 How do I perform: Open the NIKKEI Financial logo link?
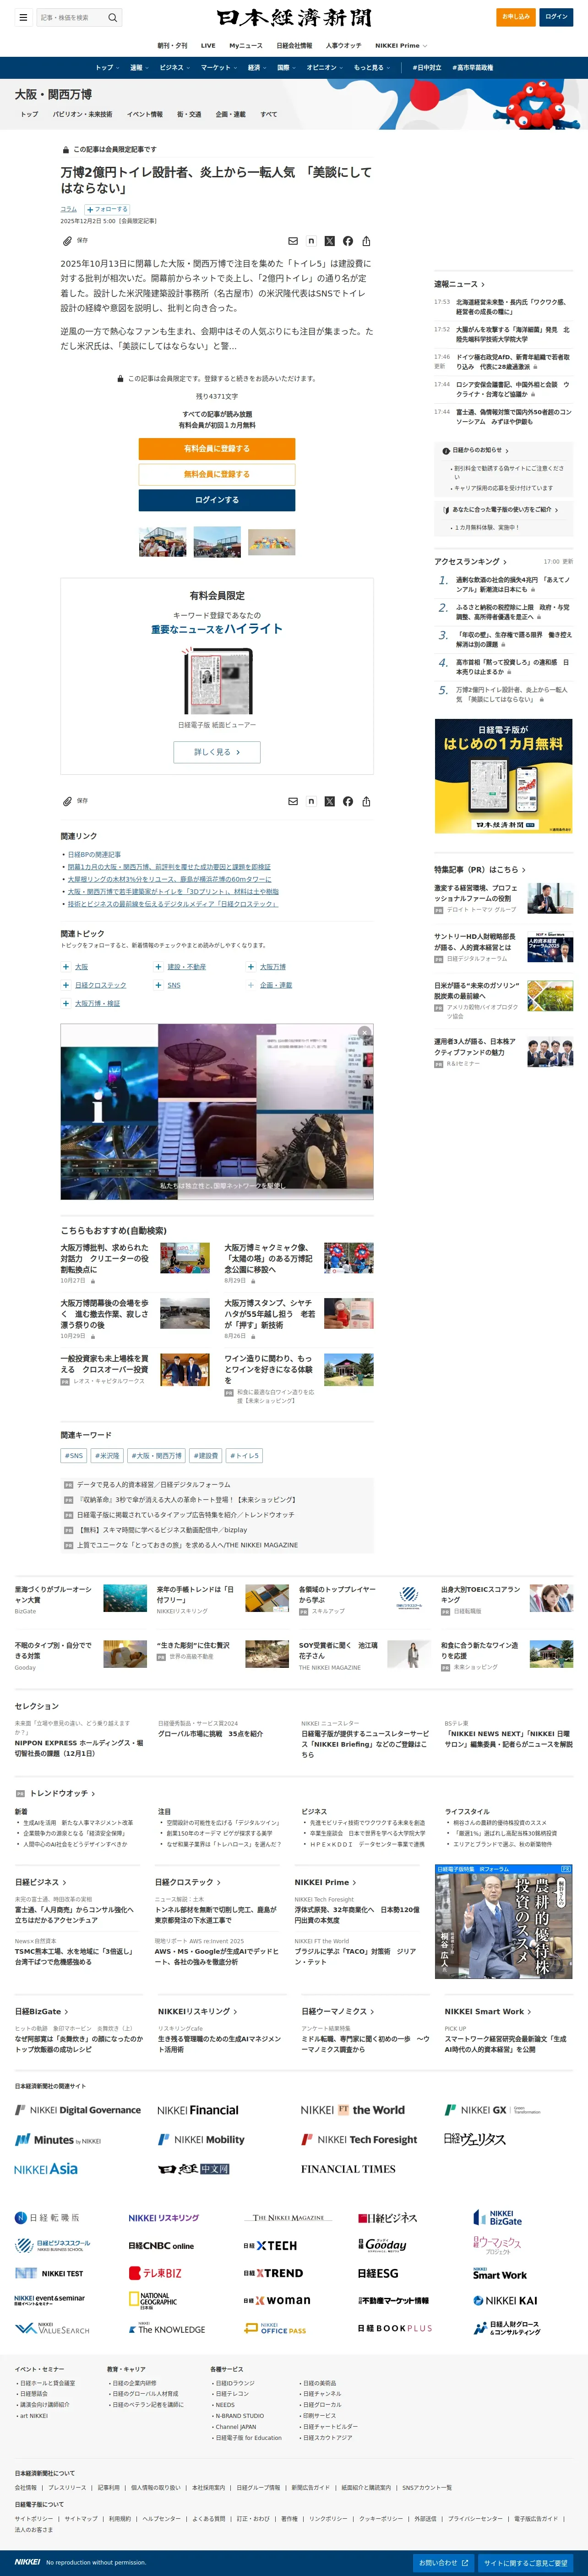(x=198, y=2111)
